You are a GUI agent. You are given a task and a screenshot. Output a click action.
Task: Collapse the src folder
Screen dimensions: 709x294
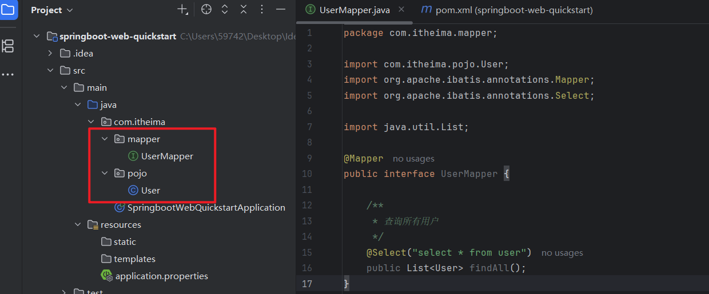pyautogui.click(x=51, y=71)
